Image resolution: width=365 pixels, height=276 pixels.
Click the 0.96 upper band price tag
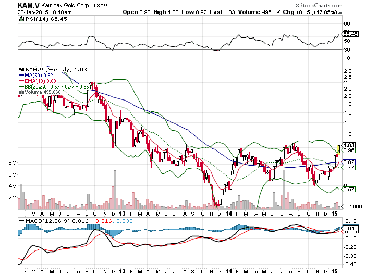tap(349, 150)
